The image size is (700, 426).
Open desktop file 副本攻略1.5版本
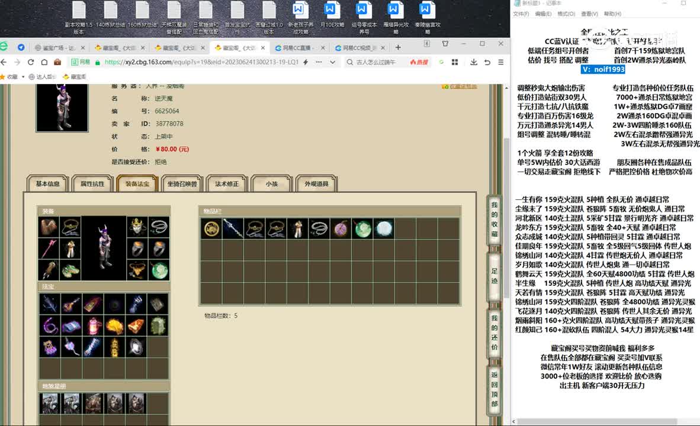[79, 18]
